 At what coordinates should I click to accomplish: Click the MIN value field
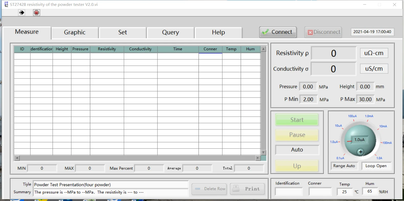42,168
